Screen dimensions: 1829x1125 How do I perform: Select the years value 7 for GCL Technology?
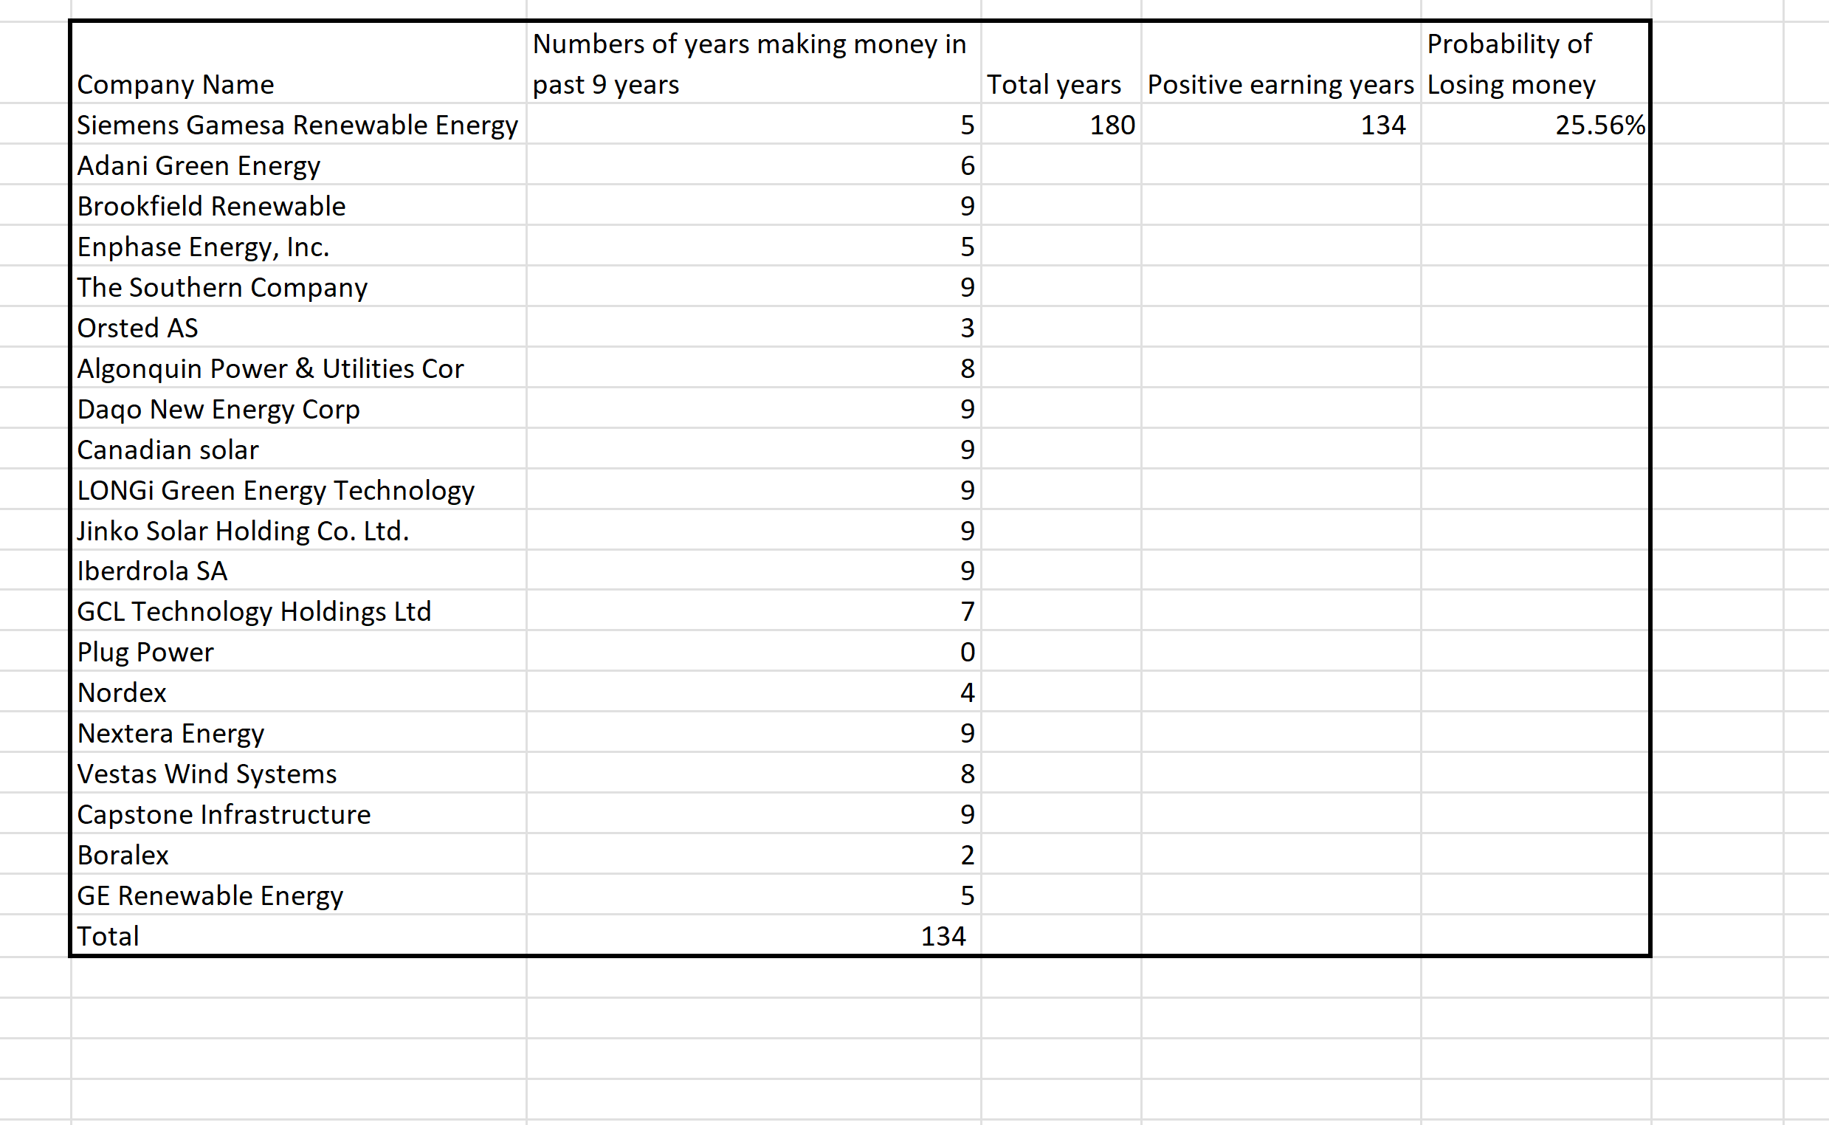tap(754, 610)
